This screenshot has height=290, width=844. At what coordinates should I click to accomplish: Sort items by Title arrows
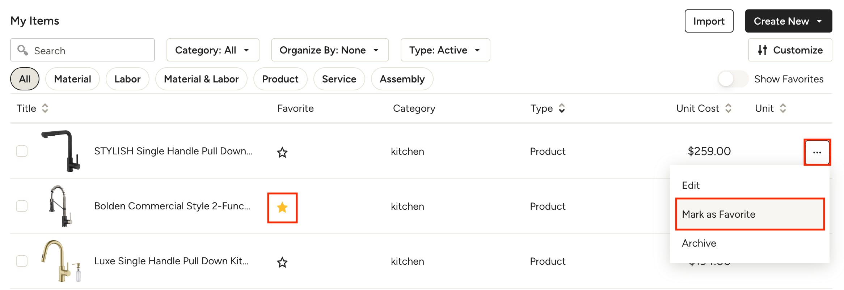[x=45, y=108]
